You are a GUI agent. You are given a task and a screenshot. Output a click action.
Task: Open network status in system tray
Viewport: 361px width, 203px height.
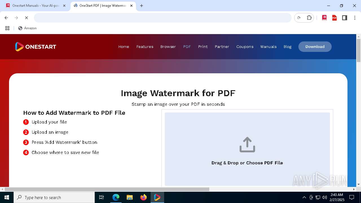[318, 197]
